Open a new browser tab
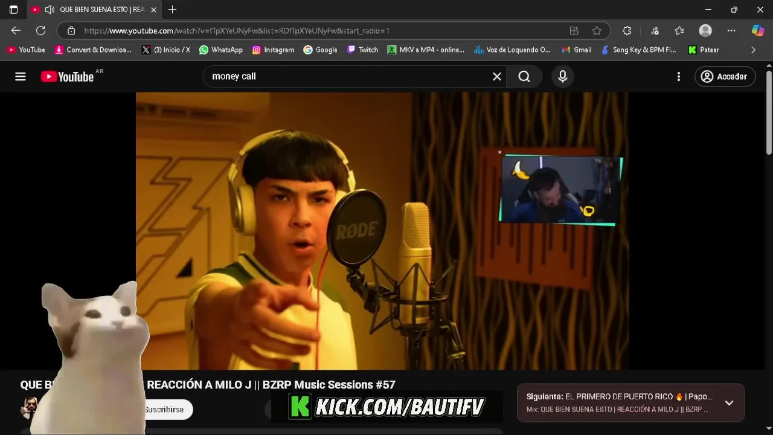The image size is (773, 435). pos(173,10)
